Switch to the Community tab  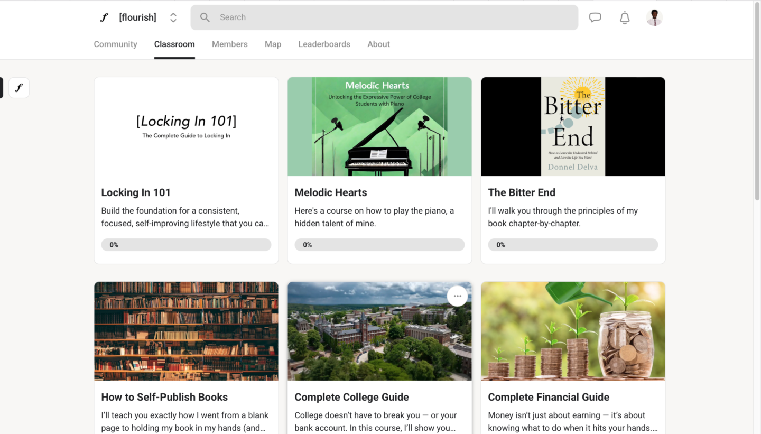pyautogui.click(x=115, y=44)
